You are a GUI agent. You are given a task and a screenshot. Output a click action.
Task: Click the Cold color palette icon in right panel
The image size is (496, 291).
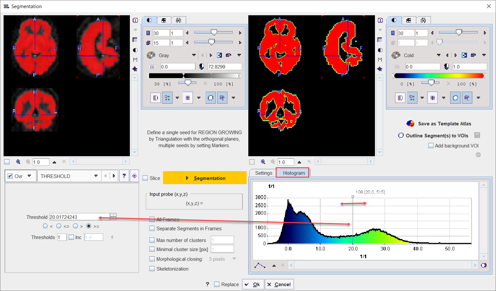tap(396, 55)
